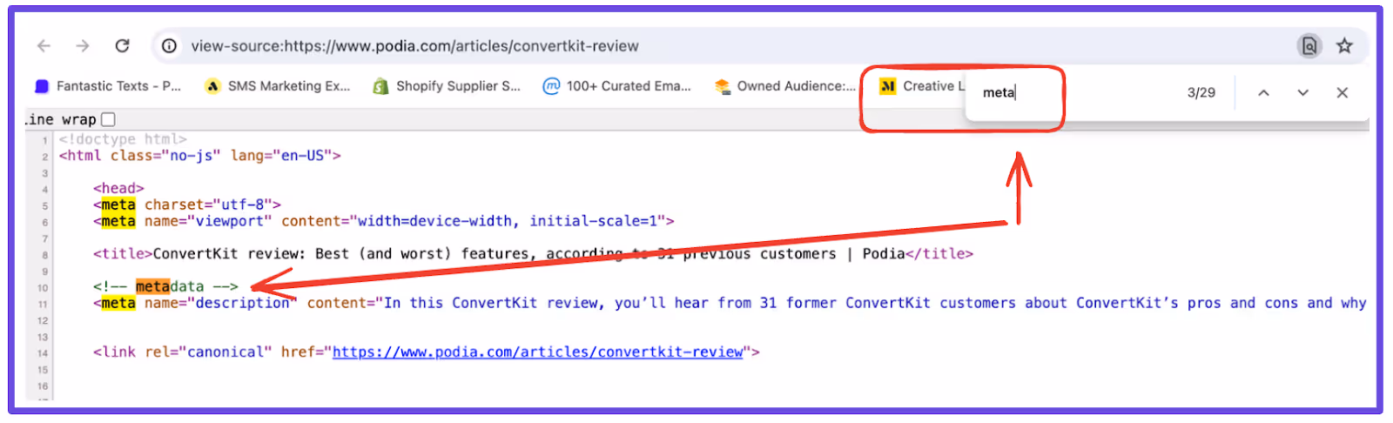Go back using the browser back arrow

click(x=44, y=46)
